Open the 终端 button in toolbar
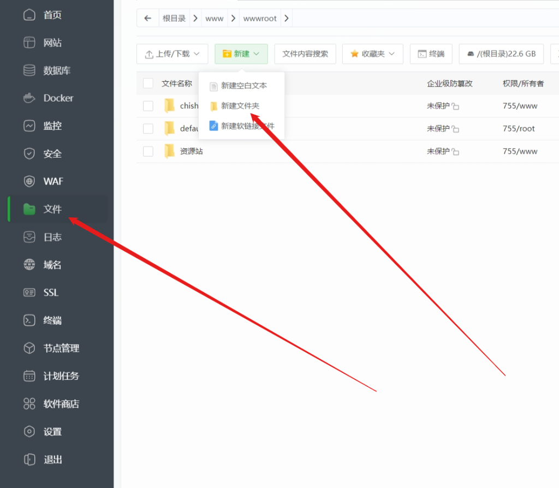 click(x=431, y=54)
